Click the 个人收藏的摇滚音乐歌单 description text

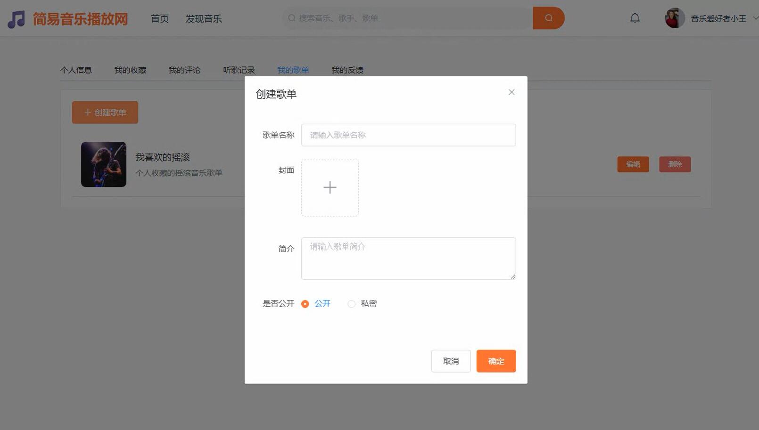pyautogui.click(x=179, y=173)
